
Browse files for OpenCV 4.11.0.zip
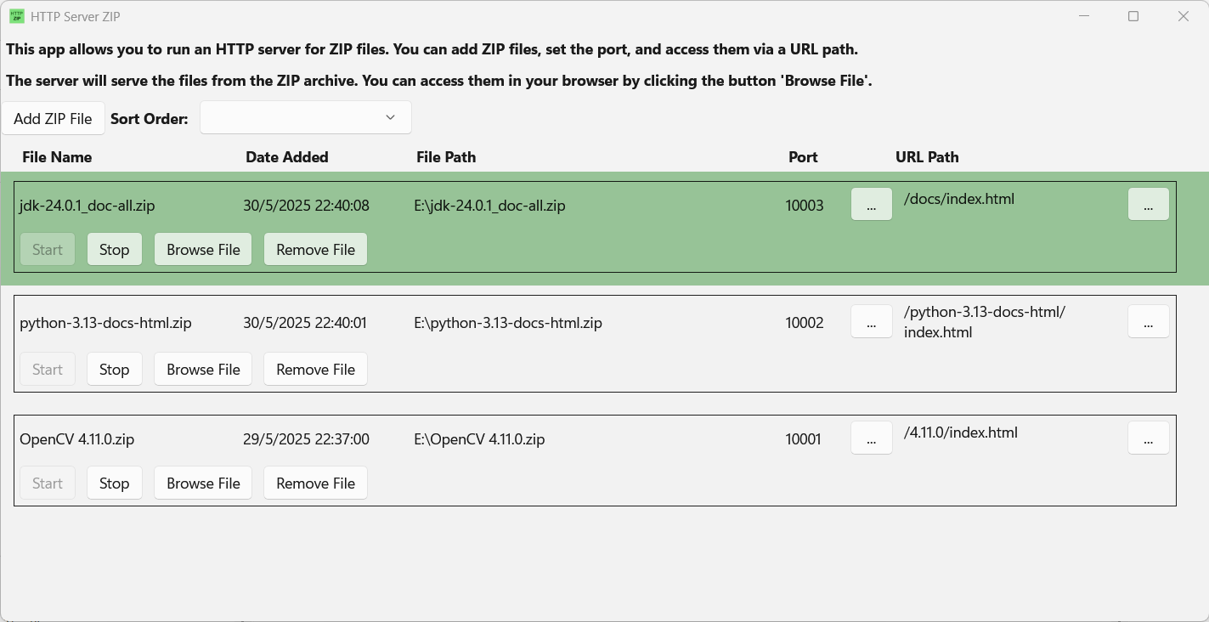pyautogui.click(x=202, y=483)
